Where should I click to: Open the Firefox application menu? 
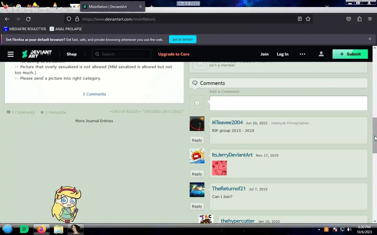(370, 19)
